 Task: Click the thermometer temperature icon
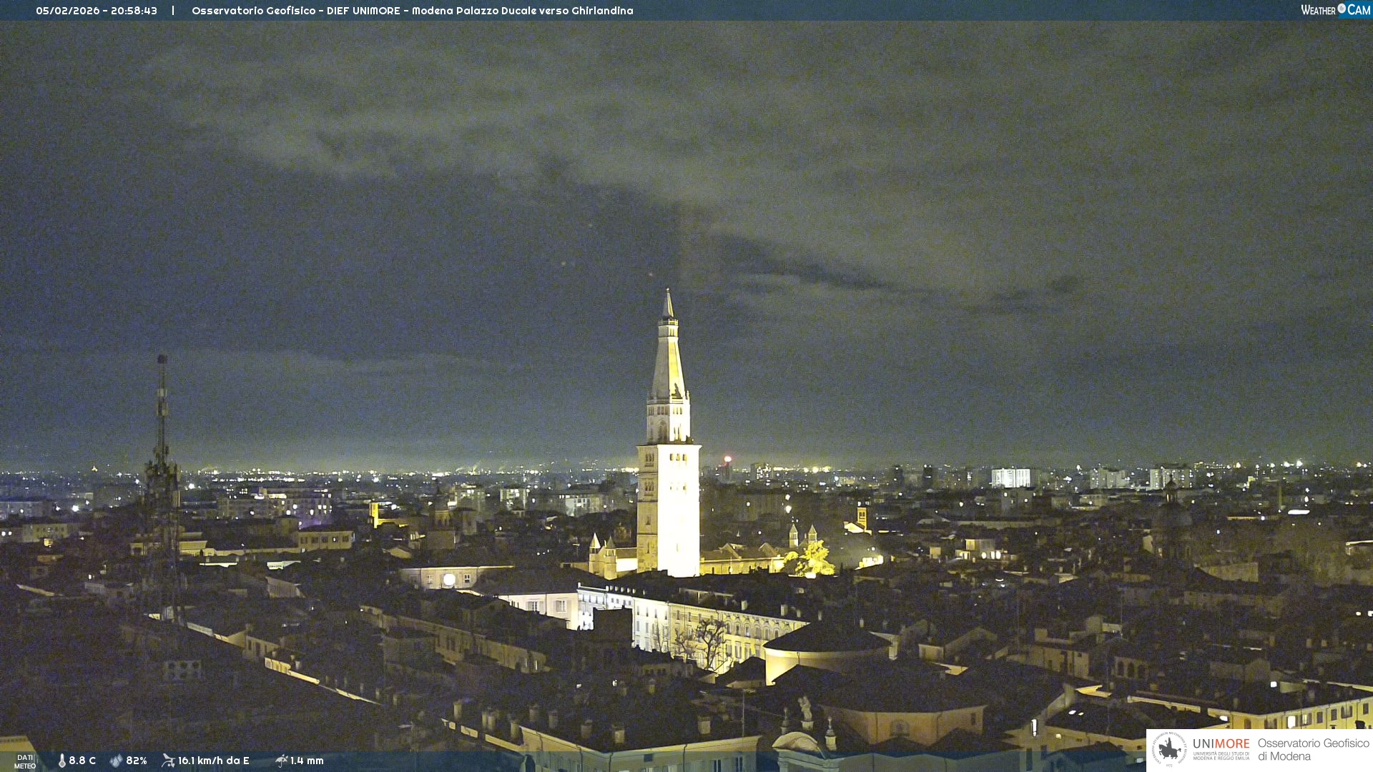(62, 761)
